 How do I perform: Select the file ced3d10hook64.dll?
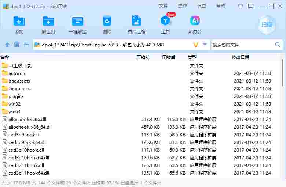(140, 157)
